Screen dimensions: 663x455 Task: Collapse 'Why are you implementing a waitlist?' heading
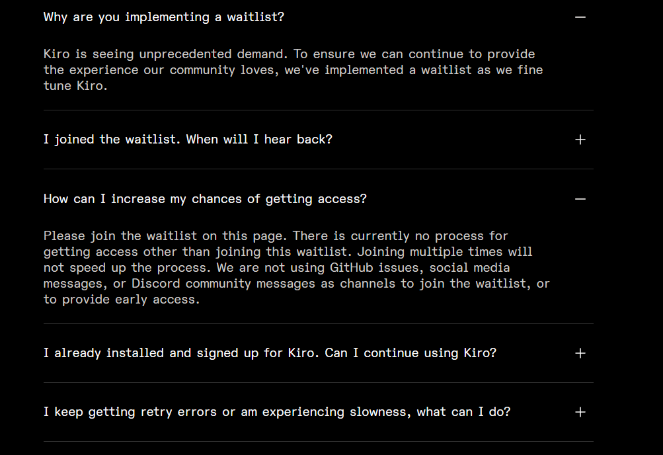163,17
